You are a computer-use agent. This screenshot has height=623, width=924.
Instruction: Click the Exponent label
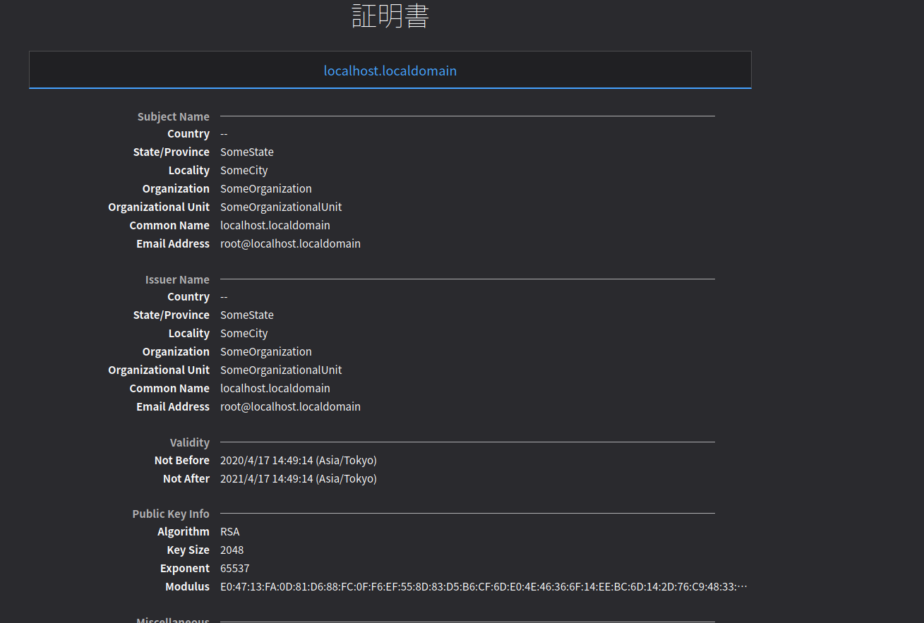pyautogui.click(x=185, y=569)
